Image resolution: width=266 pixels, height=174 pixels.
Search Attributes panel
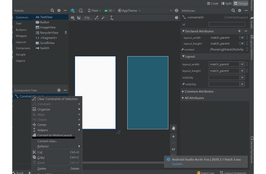[x=233, y=11]
